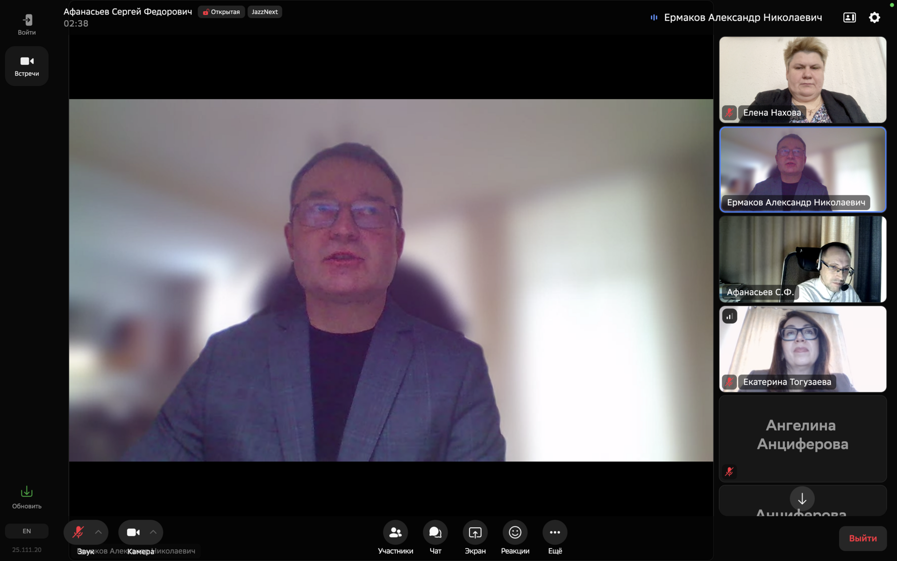The image size is (897, 561).
Task: Start screen sharing with Экран
Action: [475, 532]
